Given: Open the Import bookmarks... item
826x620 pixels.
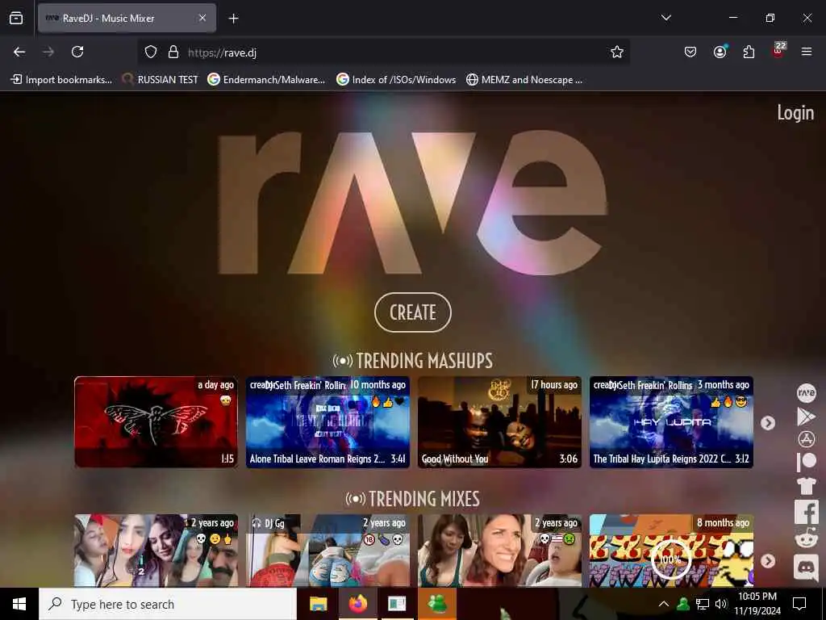Looking at the screenshot, I should click(x=61, y=80).
